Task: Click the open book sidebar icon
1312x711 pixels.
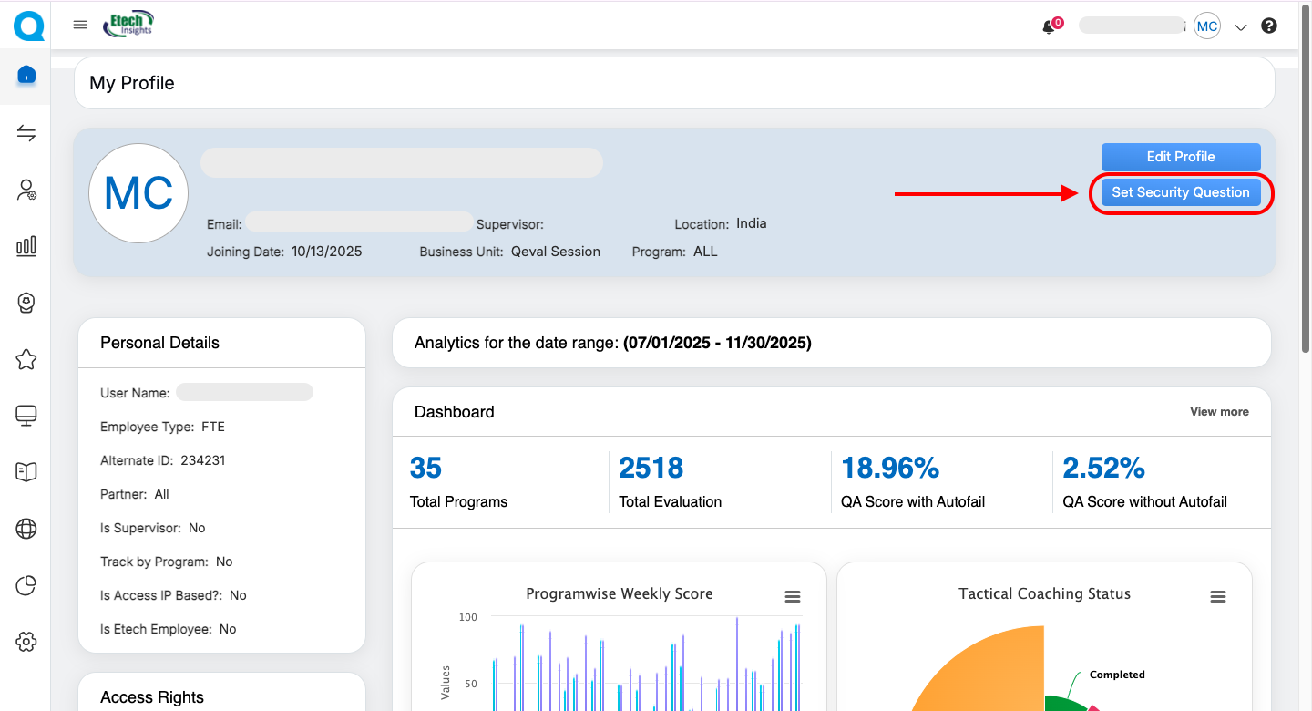Action: (x=26, y=472)
